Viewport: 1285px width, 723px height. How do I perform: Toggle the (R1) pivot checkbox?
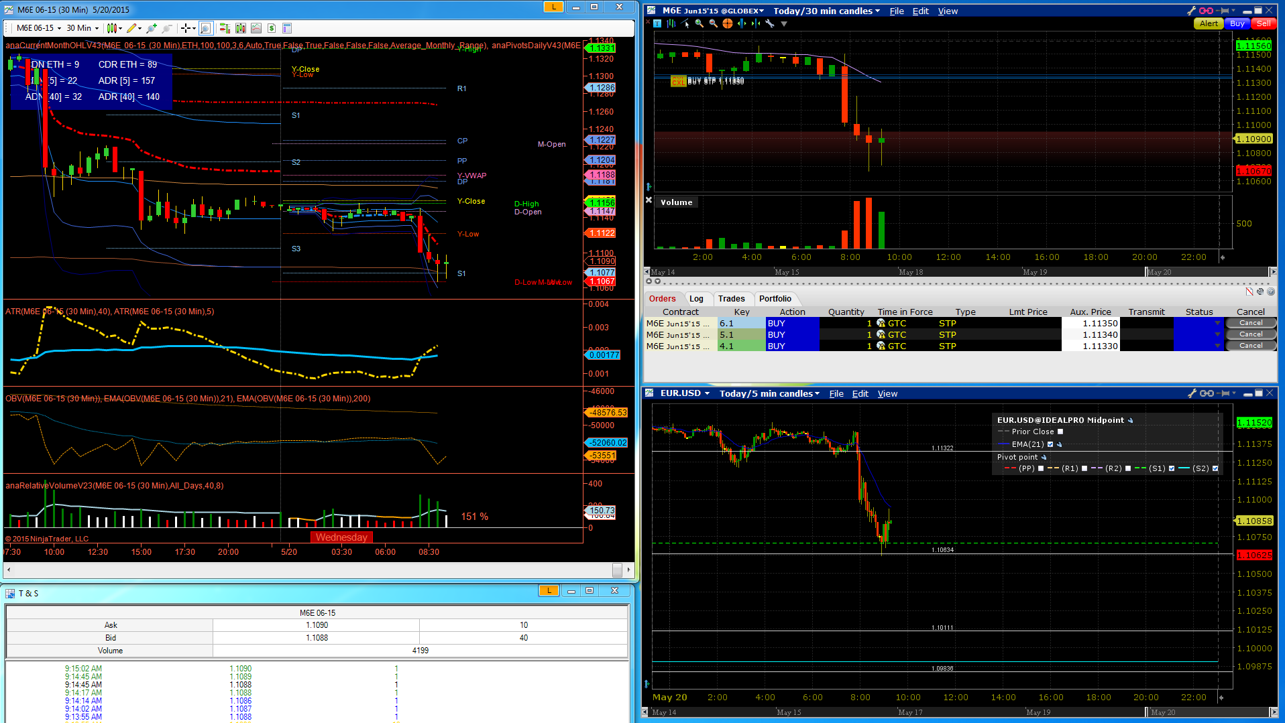point(1084,468)
